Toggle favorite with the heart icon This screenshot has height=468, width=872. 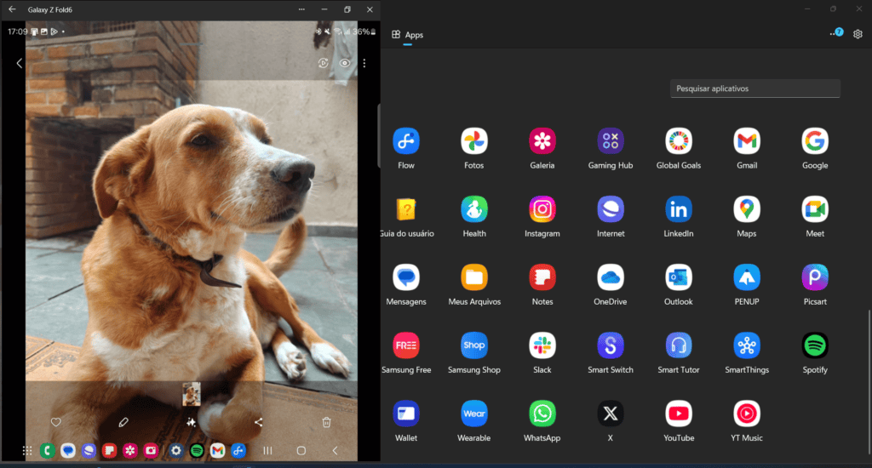(x=56, y=422)
